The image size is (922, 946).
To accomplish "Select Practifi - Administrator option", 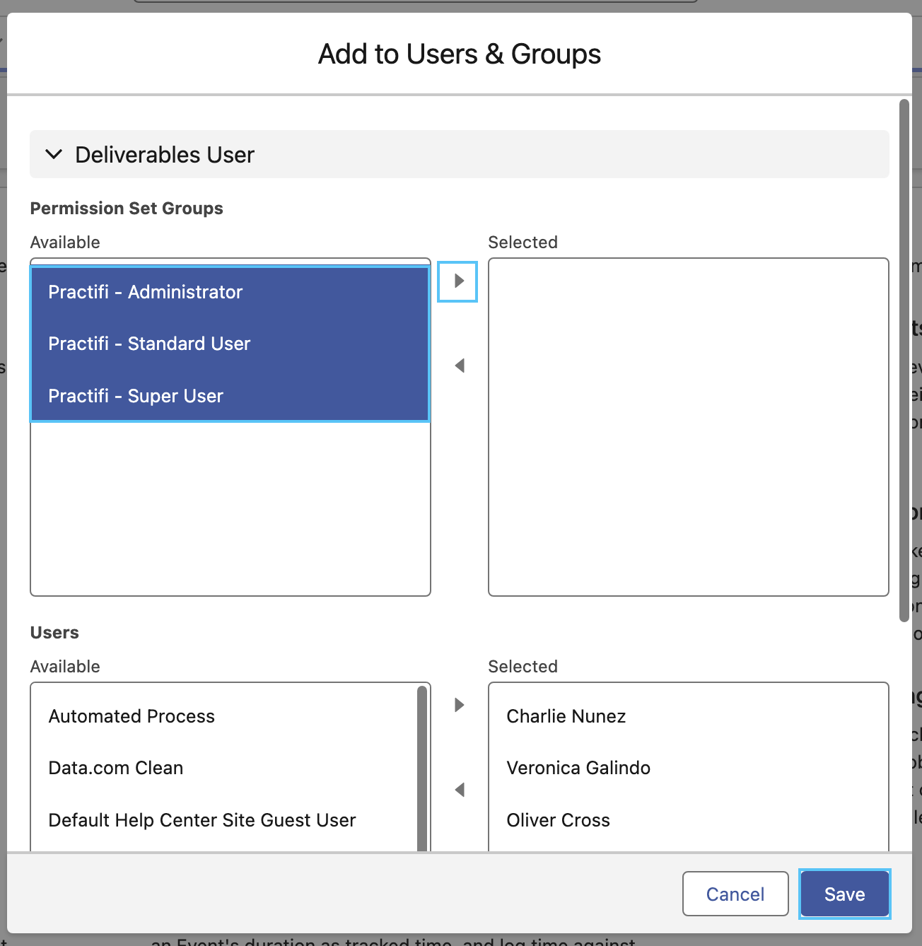I will tap(230, 292).
